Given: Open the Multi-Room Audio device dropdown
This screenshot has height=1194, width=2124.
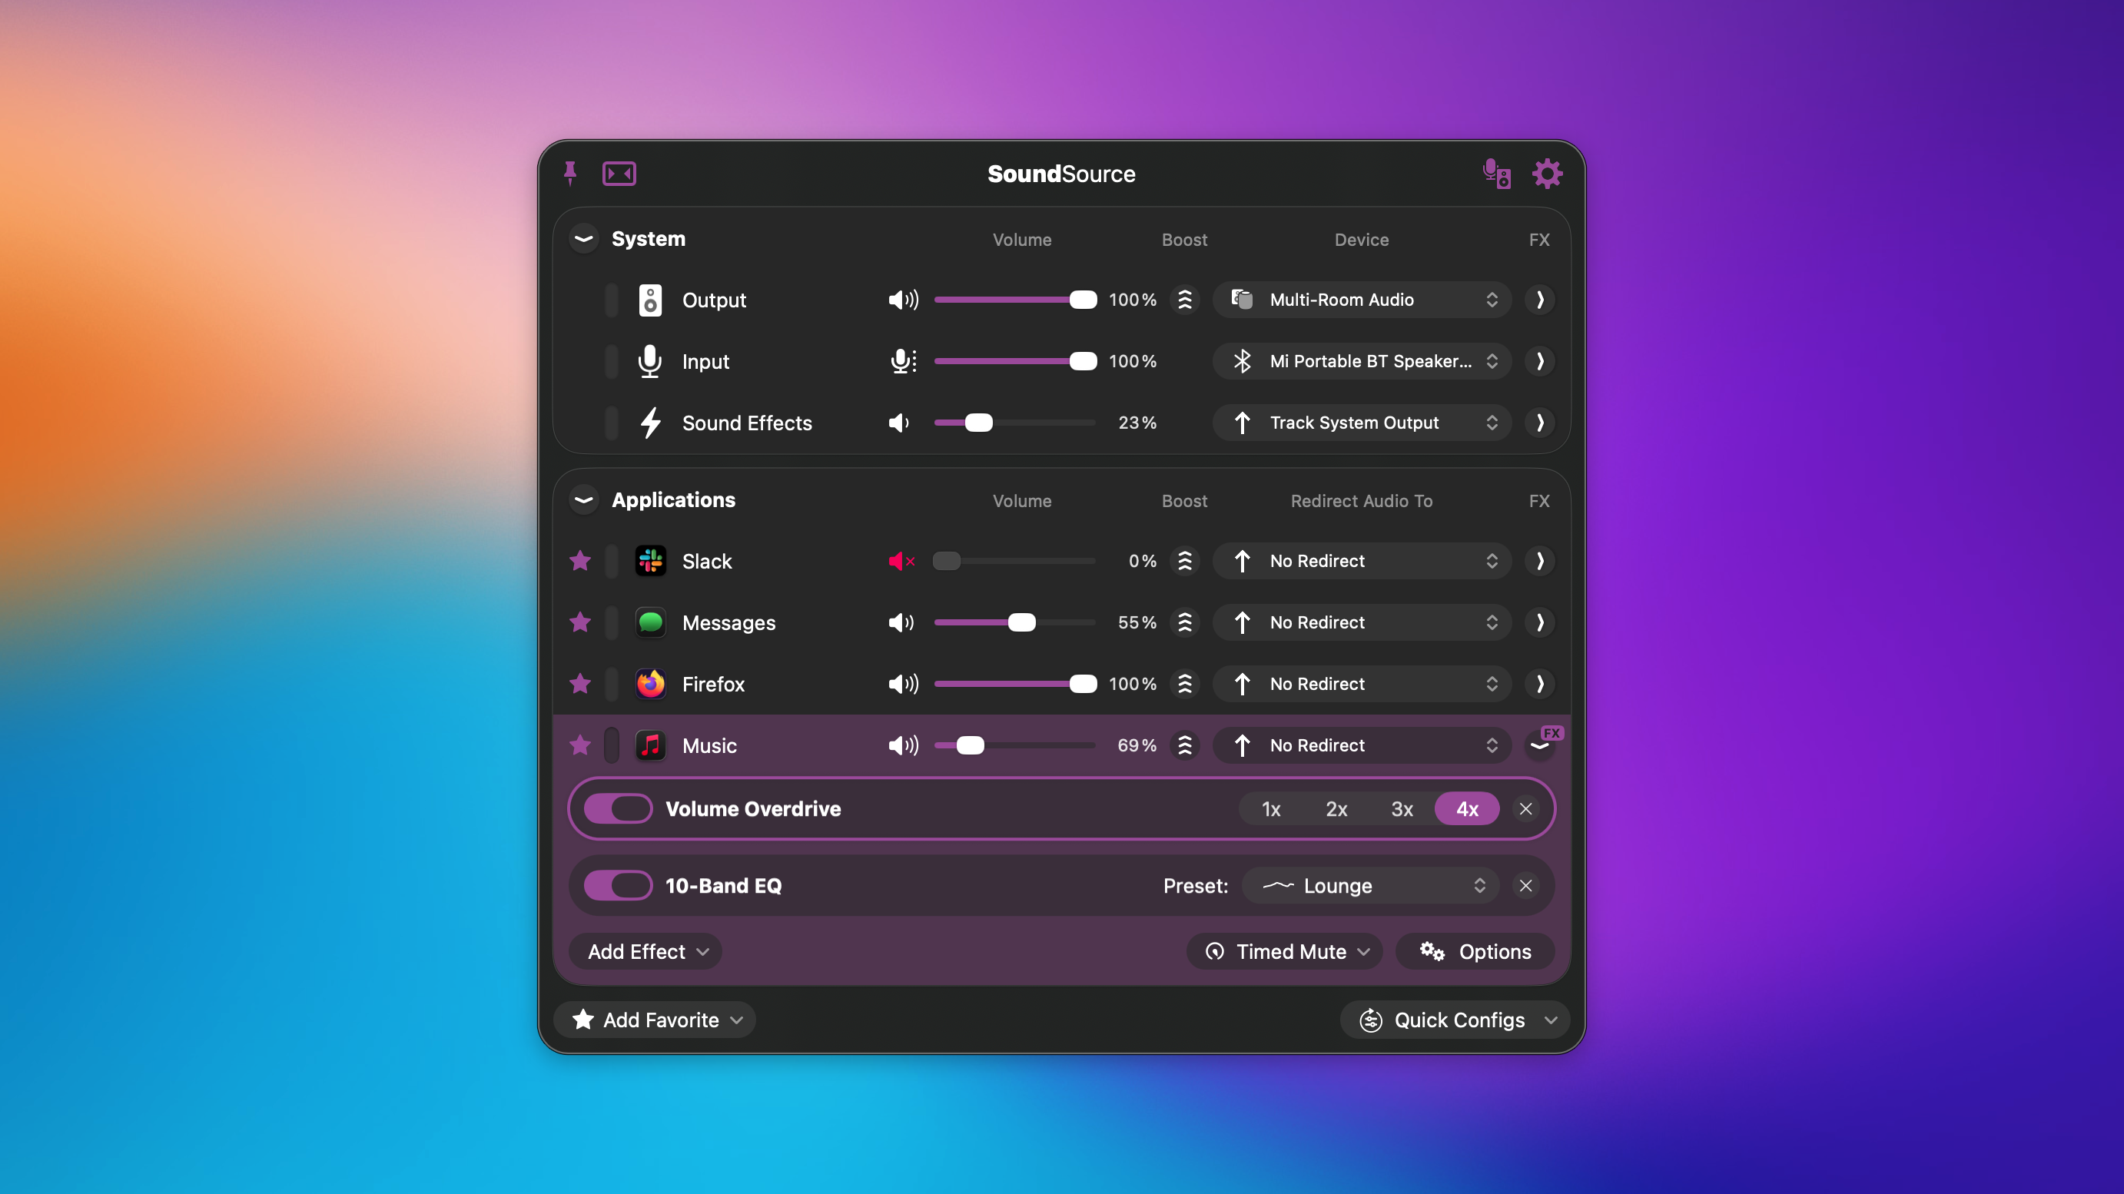Looking at the screenshot, I should [1360, 300].
